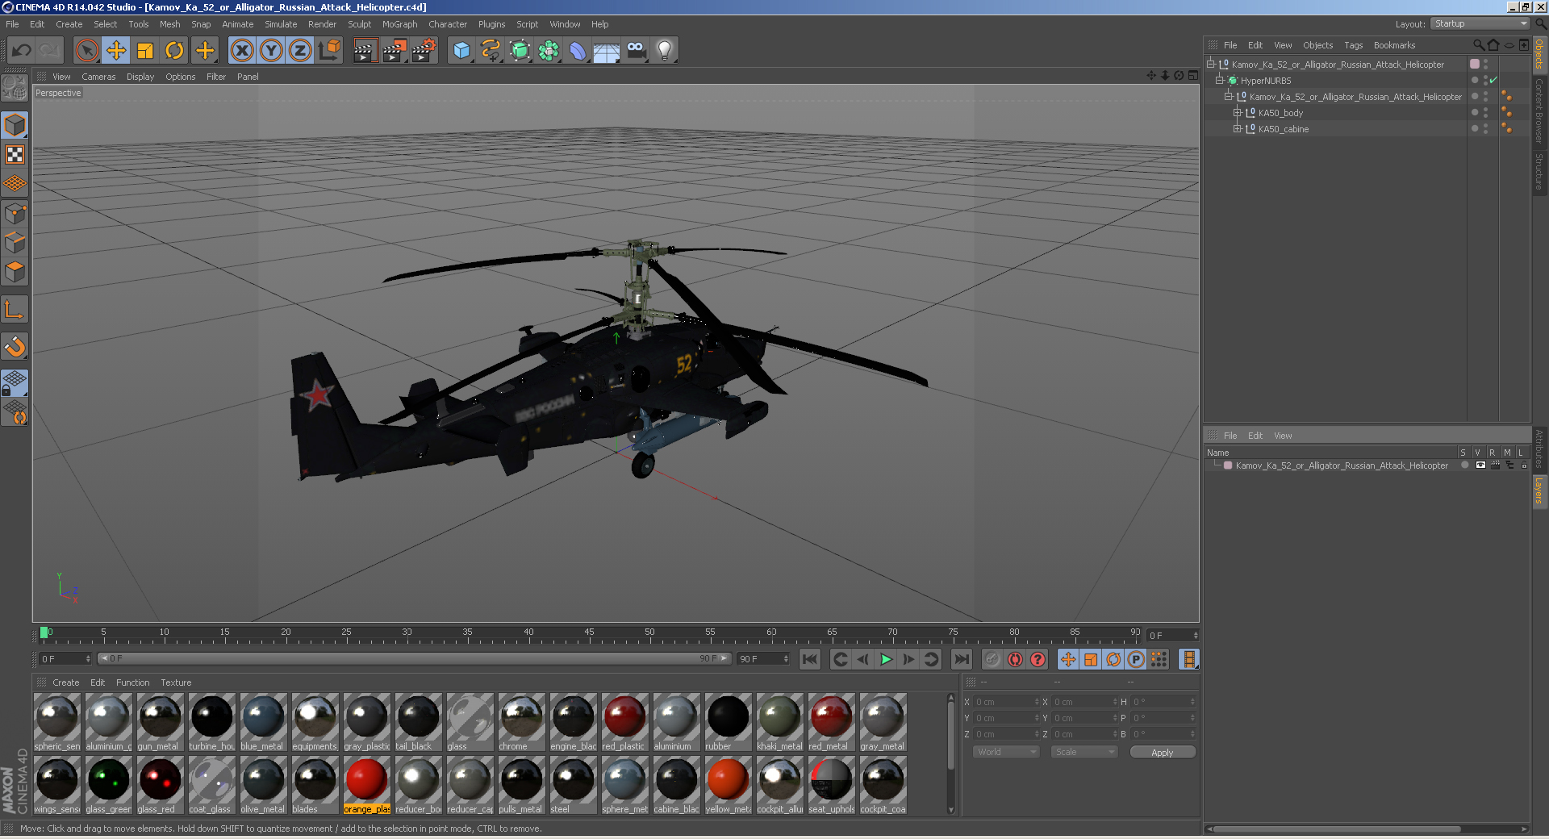Click the 90 F end frame field
Screen dimensions: 1549x839
click(763, 659)
